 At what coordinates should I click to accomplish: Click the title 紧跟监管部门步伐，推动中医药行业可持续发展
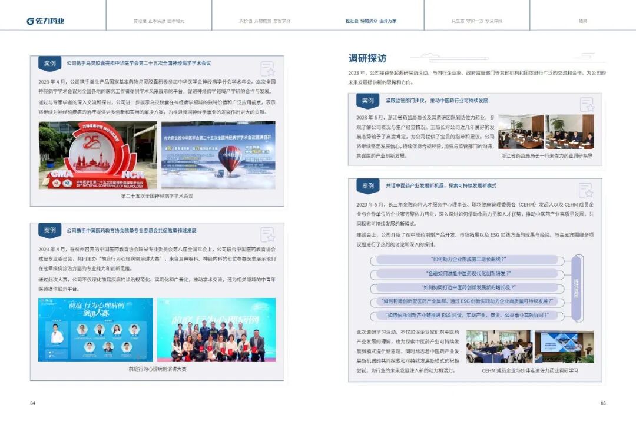(x=437, y=101)
